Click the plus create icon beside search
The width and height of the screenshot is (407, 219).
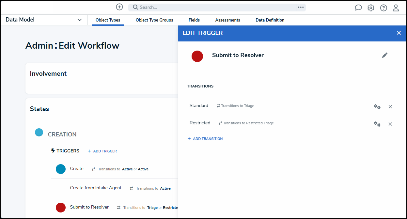119,7
